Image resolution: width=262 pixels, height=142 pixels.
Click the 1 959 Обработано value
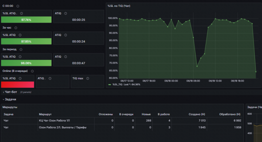point(237,127)
